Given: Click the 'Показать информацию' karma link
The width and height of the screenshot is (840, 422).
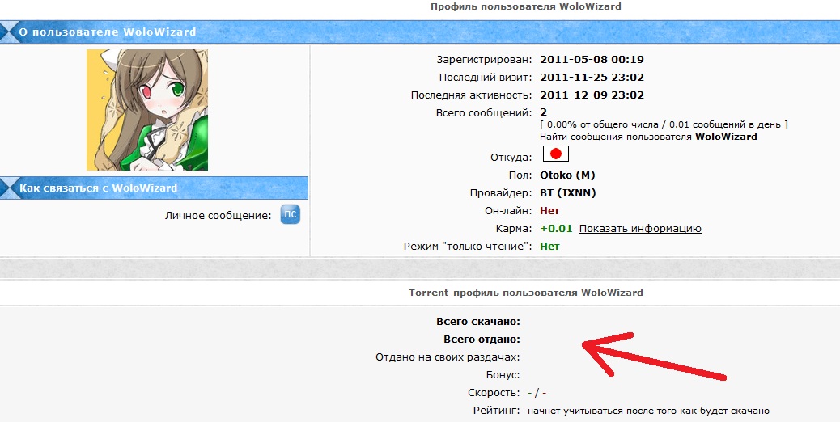Looking at the screenshot, I should (639, 229).
